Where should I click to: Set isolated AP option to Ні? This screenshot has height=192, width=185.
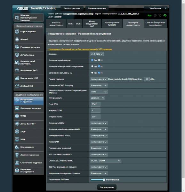(99, 73)
